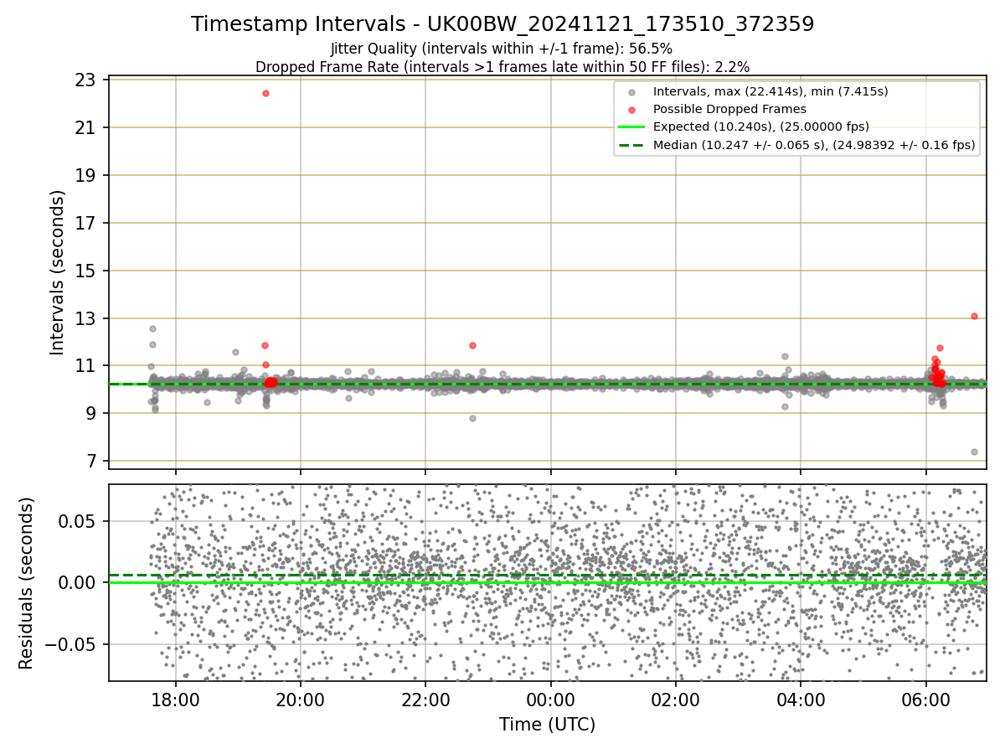Click the '20:00' x-axis tick label
Screen dimensions: 1005x754
tap(301, 700)
